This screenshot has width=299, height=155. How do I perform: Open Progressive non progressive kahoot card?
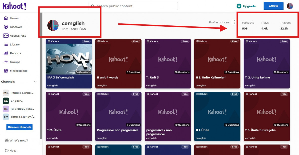(118, 116)
